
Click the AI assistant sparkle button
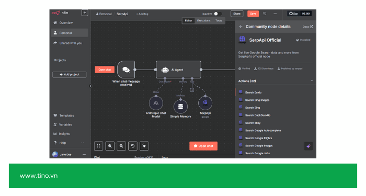308,146
